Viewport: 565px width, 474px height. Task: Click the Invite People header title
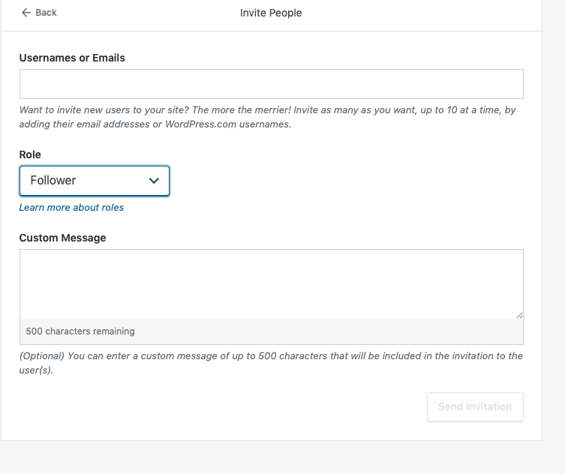click(x=271, y=13)
